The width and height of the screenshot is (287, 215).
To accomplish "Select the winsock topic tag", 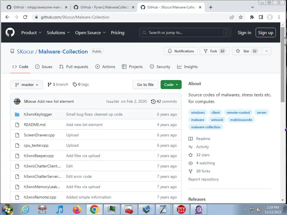I will (217, 120).
